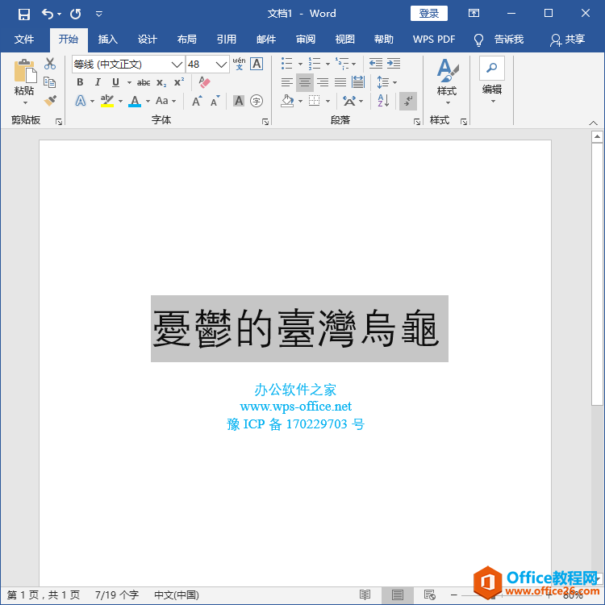This screenshot has height=605, width=605.
Task: Toggle center alignment
Action: [x=305, y=82]
